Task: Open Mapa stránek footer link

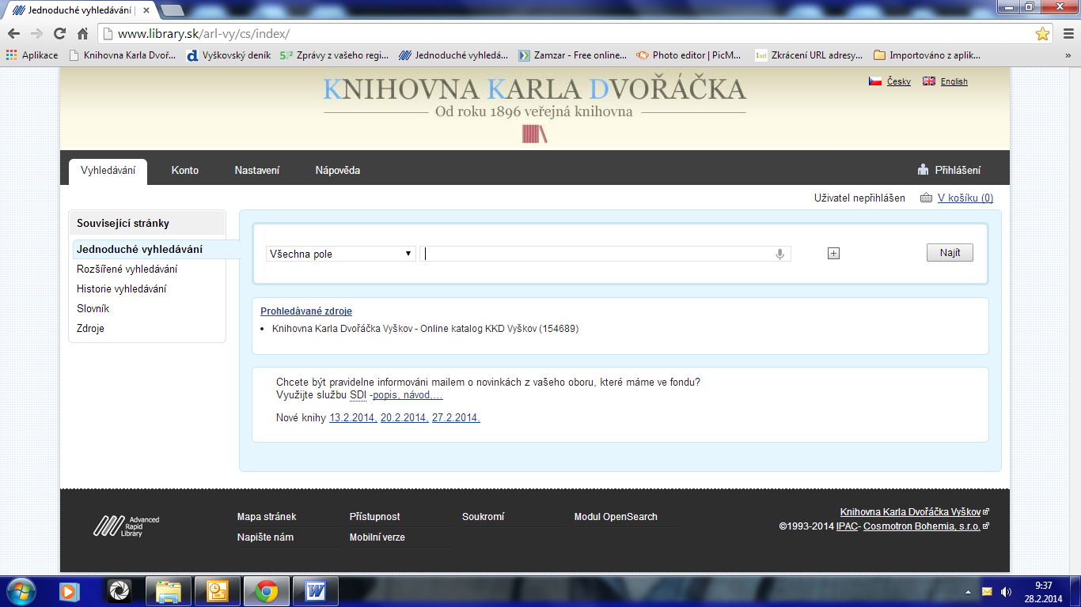Action: coord(267,517)
